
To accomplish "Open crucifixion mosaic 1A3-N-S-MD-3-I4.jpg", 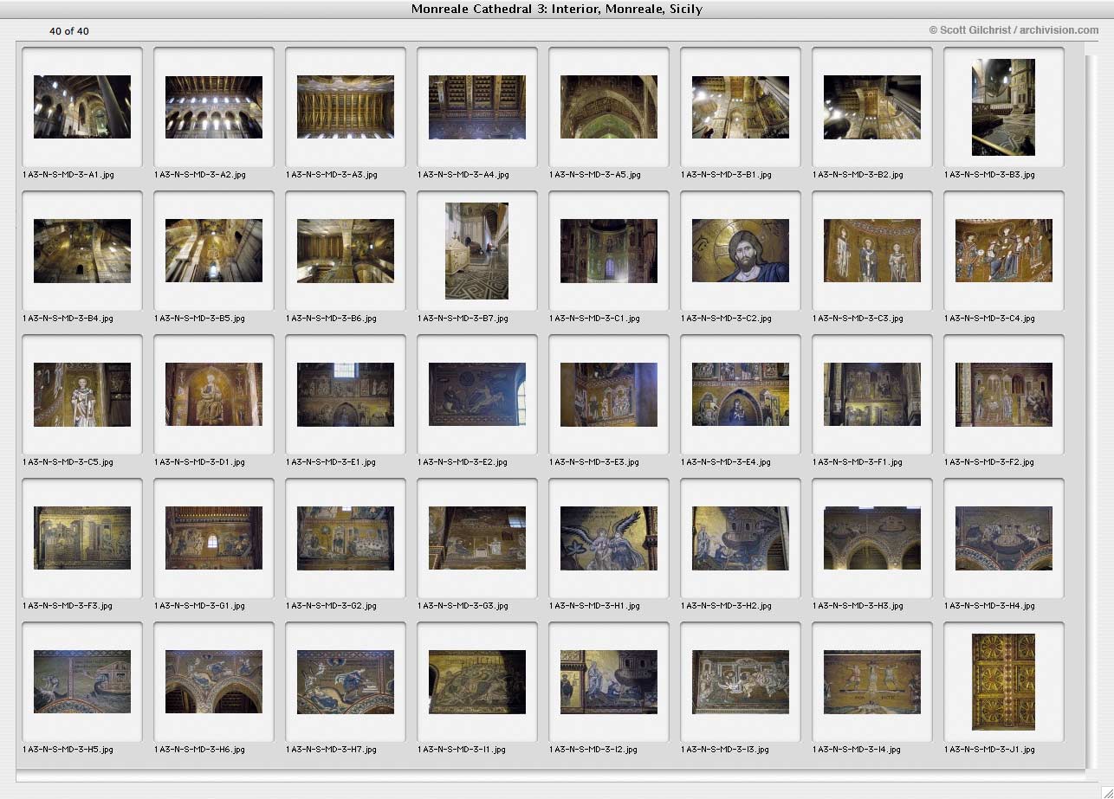I will pyautogui.click(x=872, y=681).
